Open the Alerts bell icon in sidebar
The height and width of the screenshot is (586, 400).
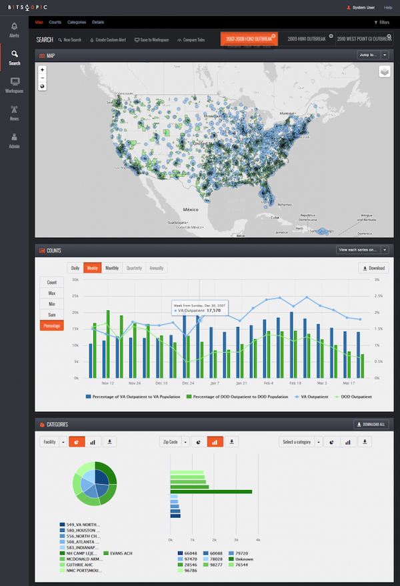14,27
